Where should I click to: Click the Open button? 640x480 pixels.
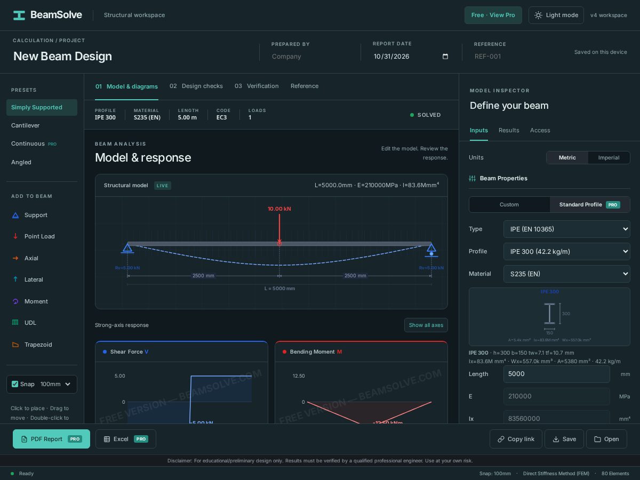pos(606,439)
